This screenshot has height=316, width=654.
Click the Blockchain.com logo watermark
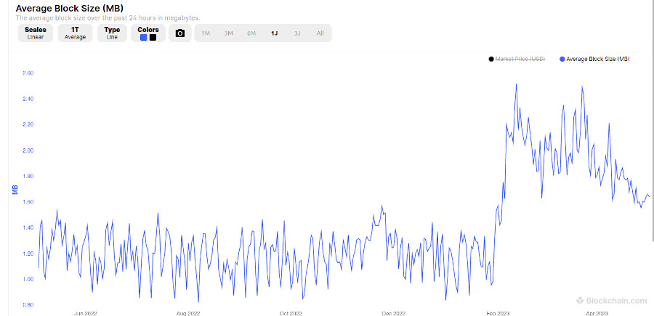(x=610, y=300)
